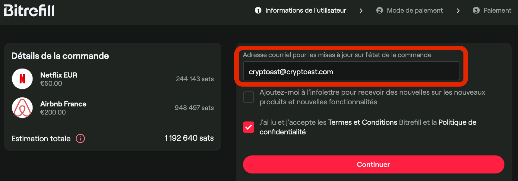Click the step 1 numbered circle icon
This screenshot has height=181, width=518.
pyautogui.click(x=258, y=10)
